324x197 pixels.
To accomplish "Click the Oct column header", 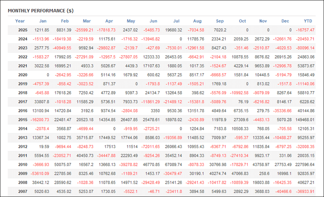I will point(242,21).
